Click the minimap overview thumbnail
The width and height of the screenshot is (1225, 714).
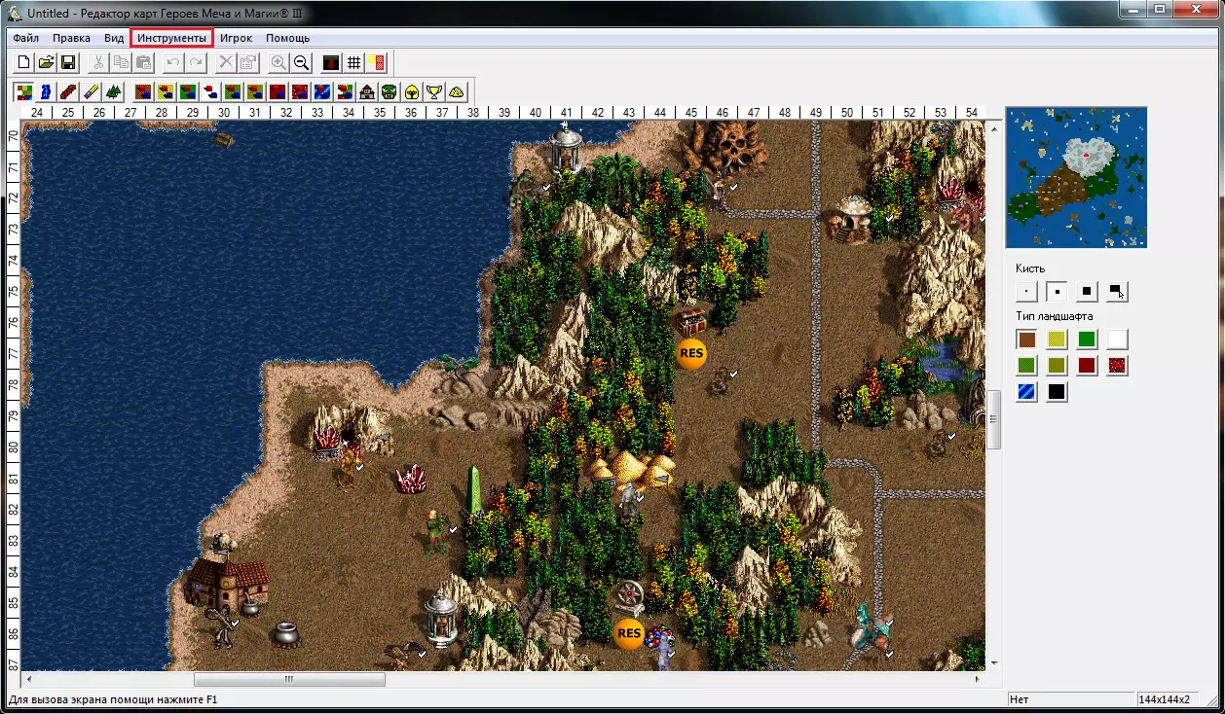click(x=1076, y=177)
